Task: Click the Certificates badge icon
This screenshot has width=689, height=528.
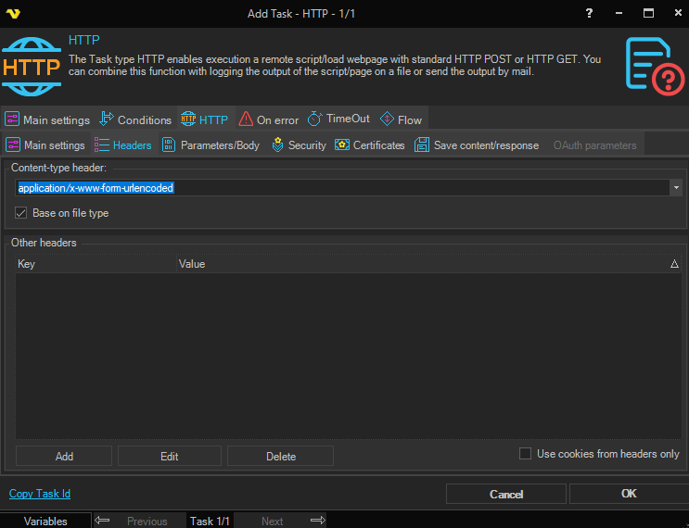Action: click(x=342, y=145)
